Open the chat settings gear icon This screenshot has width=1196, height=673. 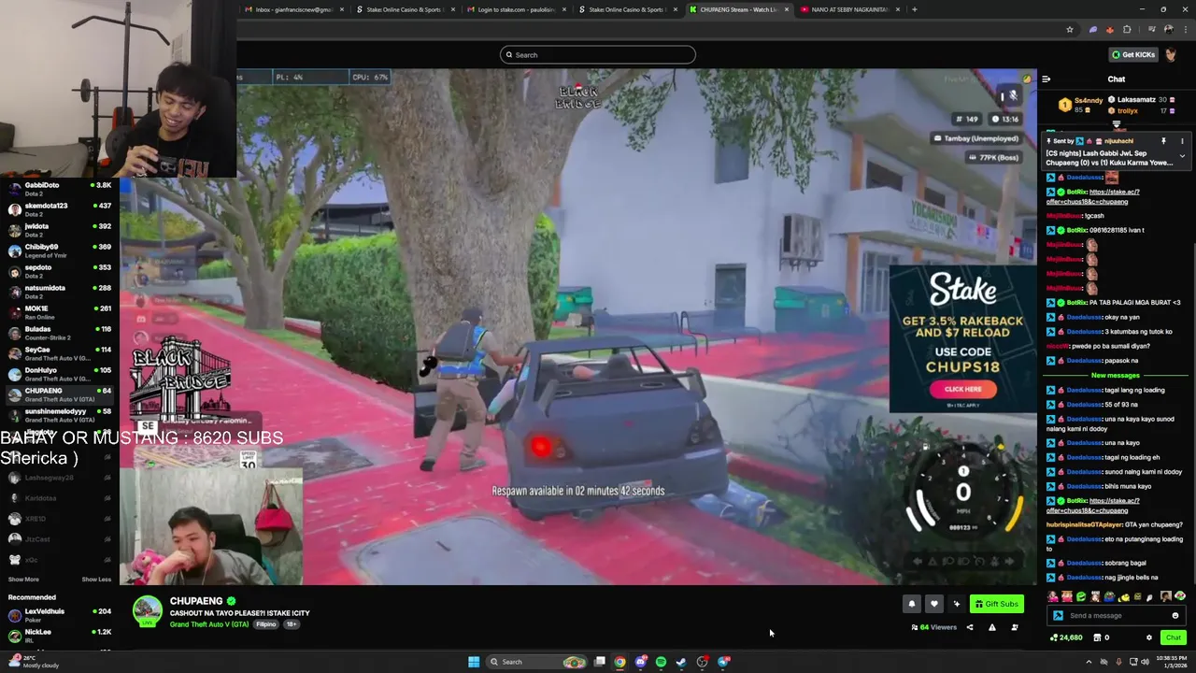tap(1149, 637)
